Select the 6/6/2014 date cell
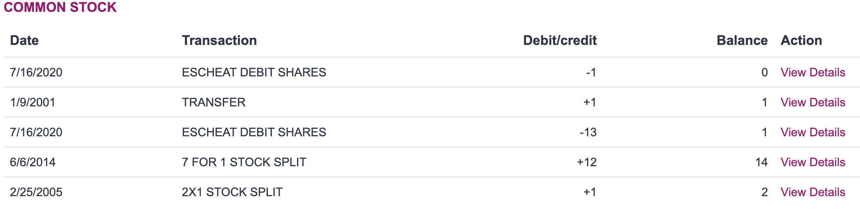Screen dimensions: 860x219 click(33, 162)
